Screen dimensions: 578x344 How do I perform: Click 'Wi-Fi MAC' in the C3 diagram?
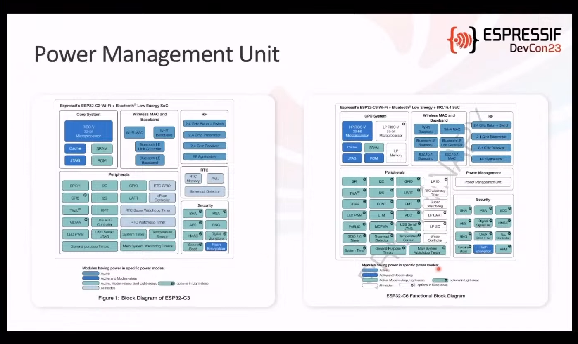click(x=135, y=132)
